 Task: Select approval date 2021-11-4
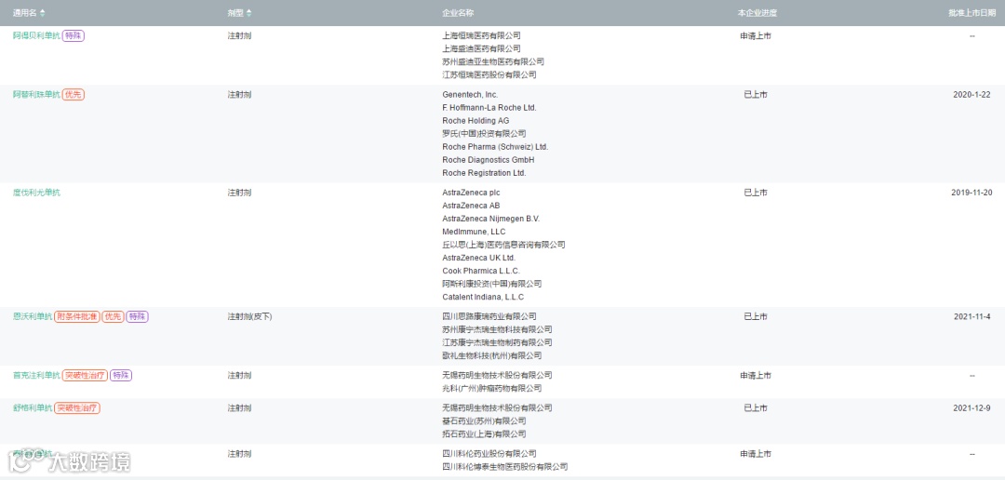point(972,316)
